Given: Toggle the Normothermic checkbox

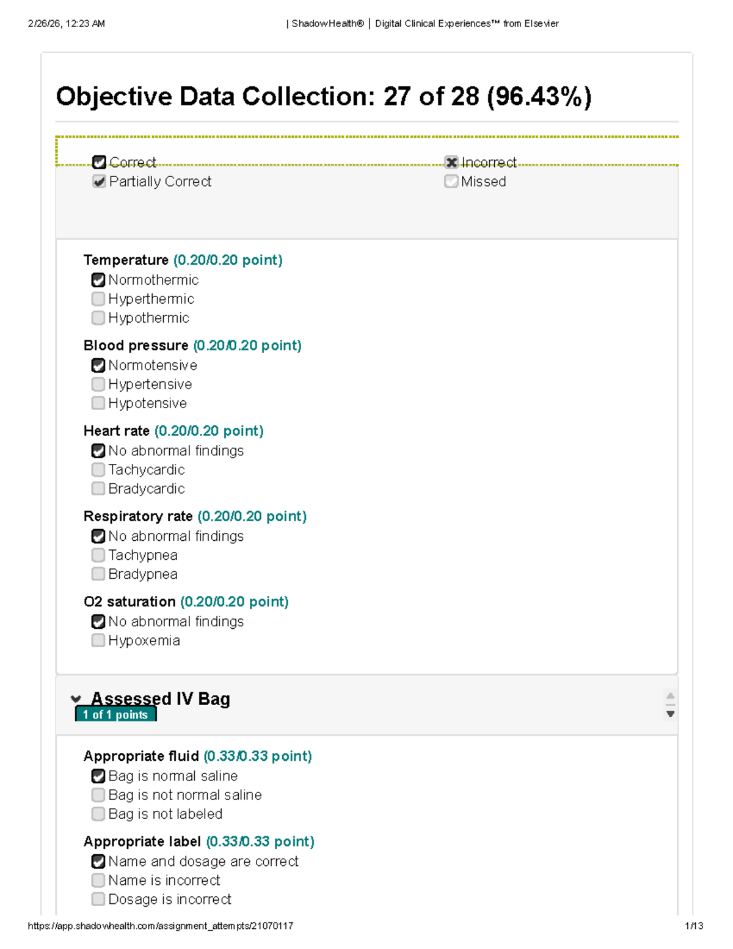Looking at the screenshot, I should click(x=98, y=280).
